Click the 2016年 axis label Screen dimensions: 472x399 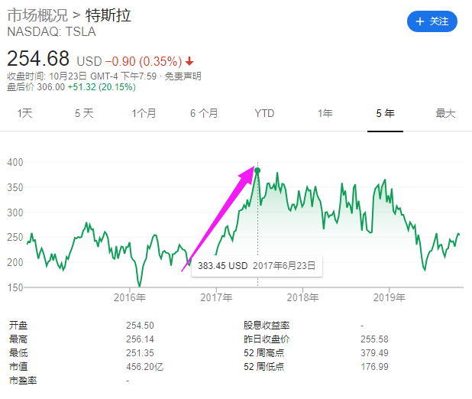pos(130,297)
